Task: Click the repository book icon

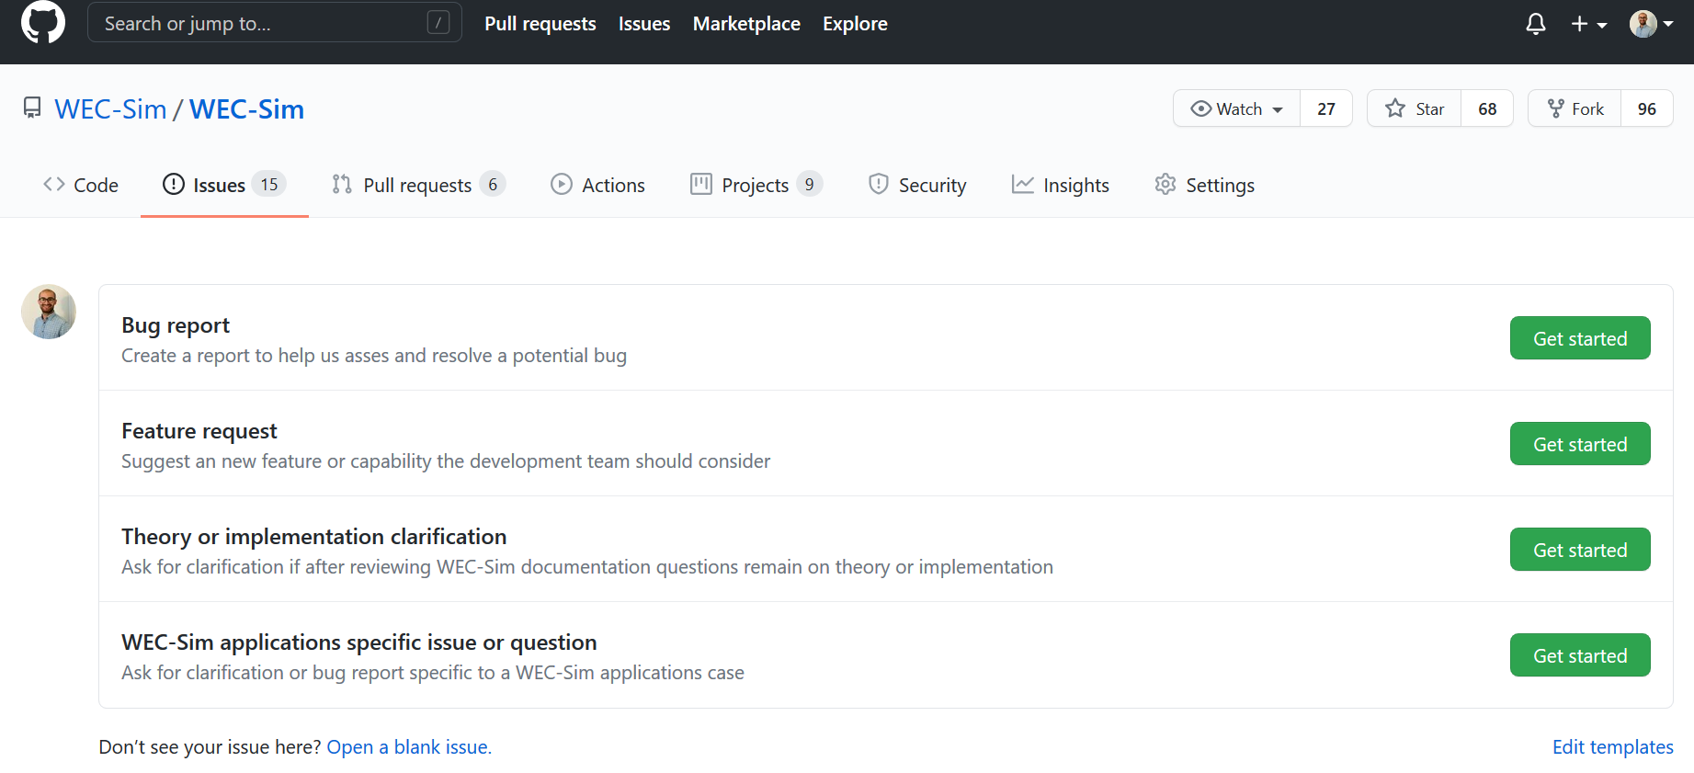Action: [x=32, y=108]
